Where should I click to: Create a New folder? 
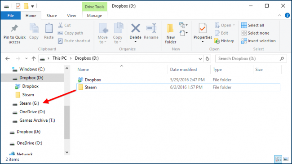(170, 34)
